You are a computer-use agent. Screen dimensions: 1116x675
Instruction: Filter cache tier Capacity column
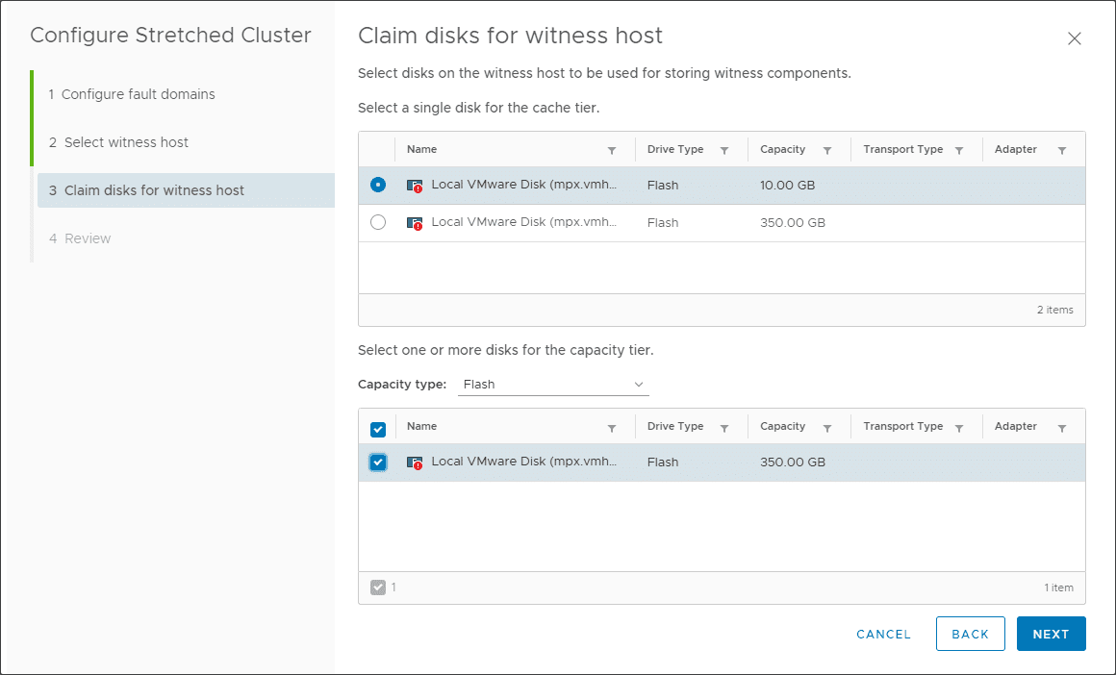[x=827, y=150]
